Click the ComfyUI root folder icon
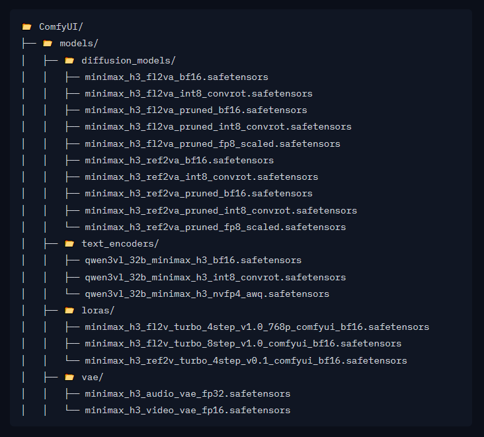The width and height of the screenshot is (484, 437). (x=27, y=27)
